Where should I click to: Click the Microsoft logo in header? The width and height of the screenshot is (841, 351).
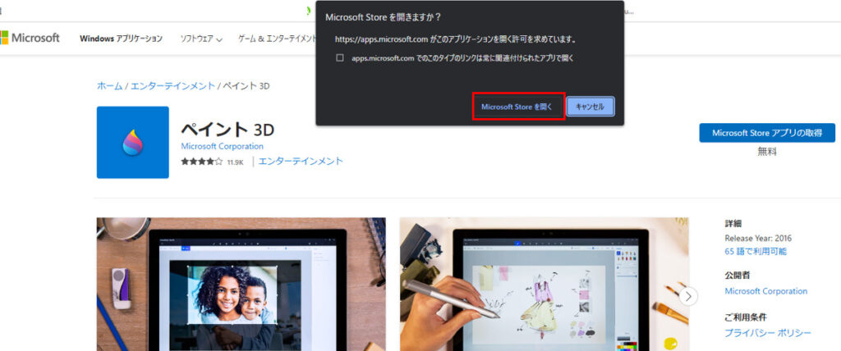[x=30, y=38]
